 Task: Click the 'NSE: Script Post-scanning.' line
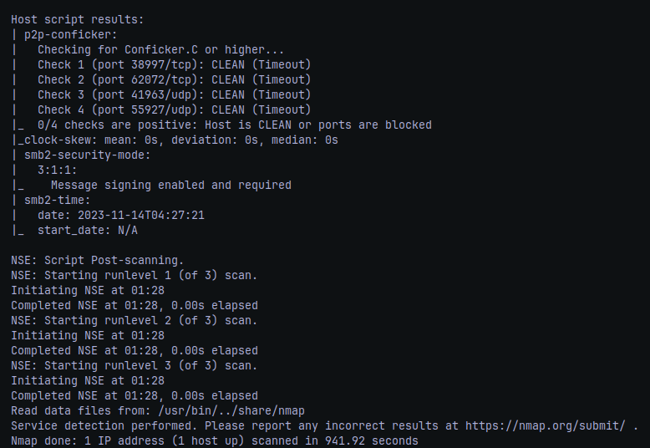(x=98, y=261)
